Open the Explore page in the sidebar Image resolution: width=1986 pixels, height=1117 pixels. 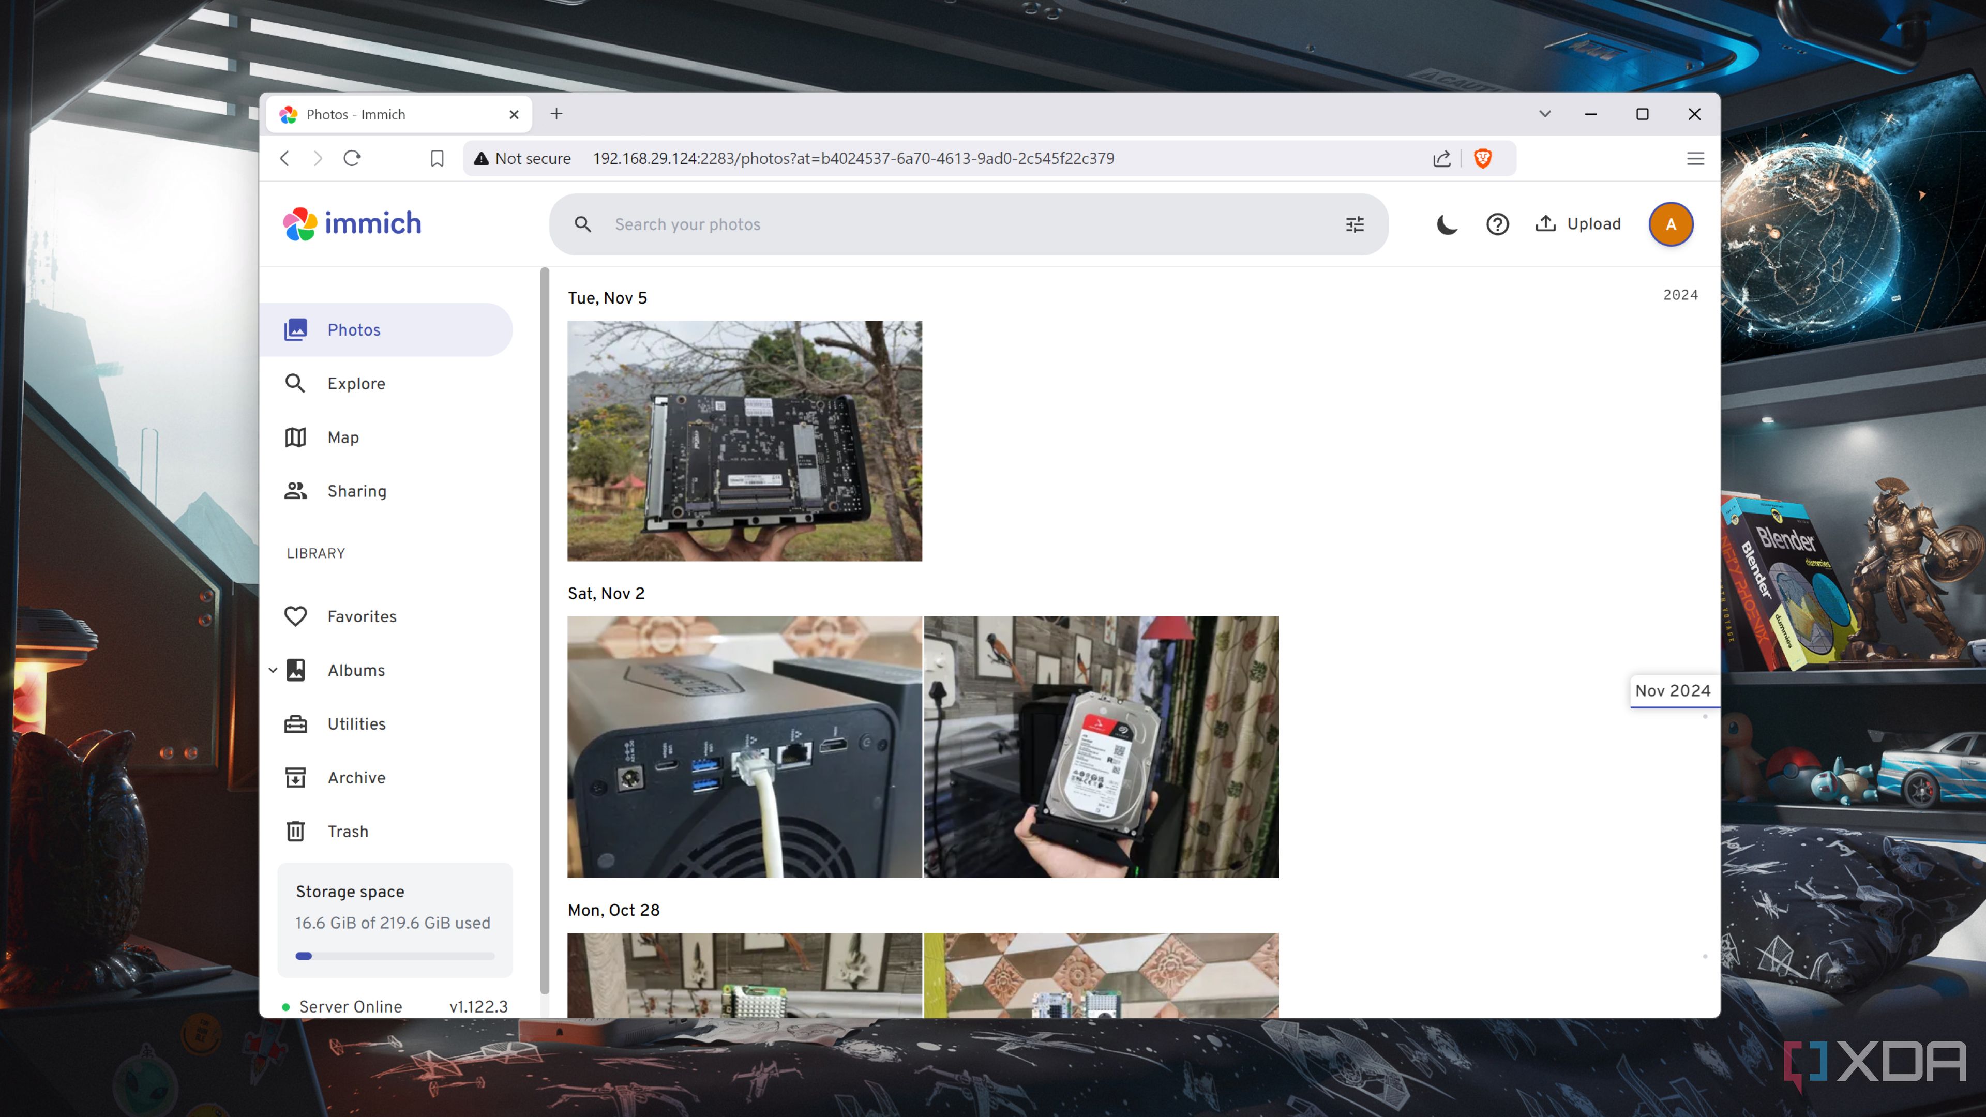(x=355, y=383)
